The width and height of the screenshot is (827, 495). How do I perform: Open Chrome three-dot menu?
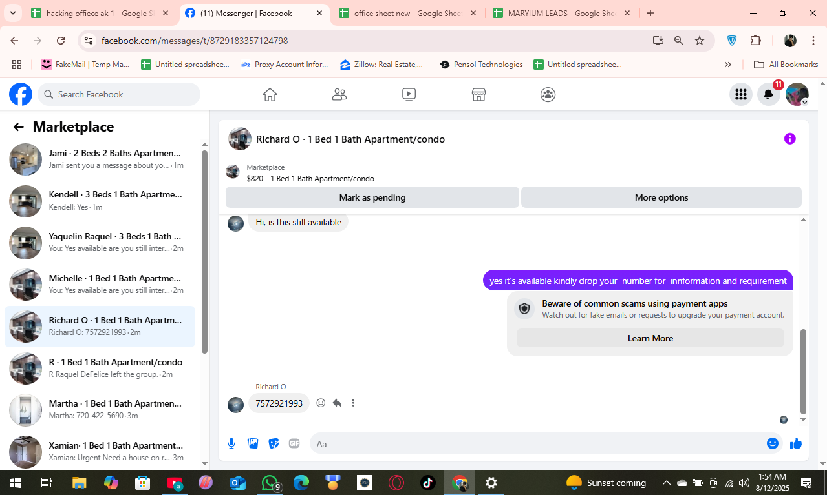(813, 41)
